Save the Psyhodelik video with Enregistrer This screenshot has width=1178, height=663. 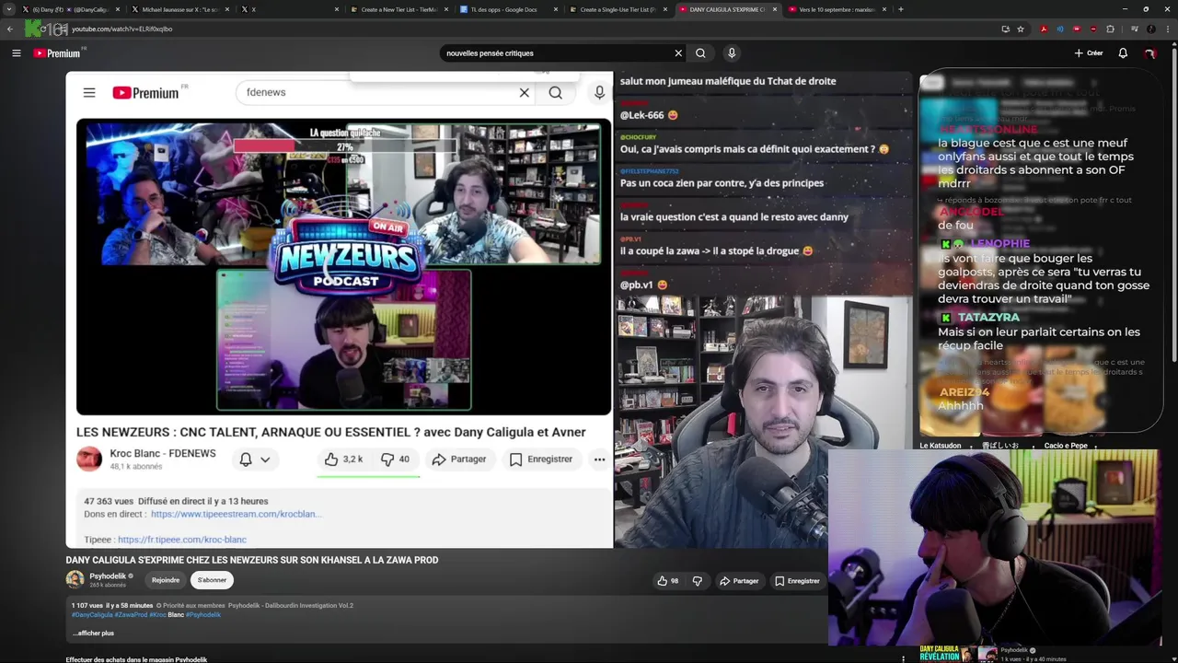tap(797, 581)
